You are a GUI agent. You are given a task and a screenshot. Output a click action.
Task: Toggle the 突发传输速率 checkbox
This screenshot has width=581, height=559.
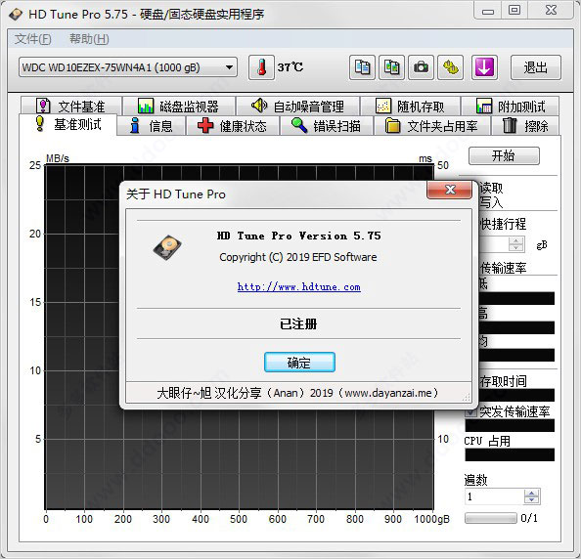click(x=470, y=411)
